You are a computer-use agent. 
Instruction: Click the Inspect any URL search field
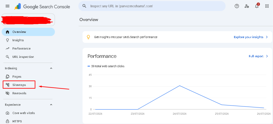(x=152, y=6)
